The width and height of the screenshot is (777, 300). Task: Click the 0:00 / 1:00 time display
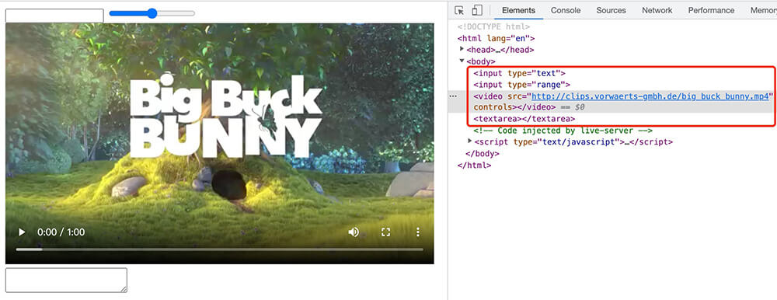click(61, 232)
